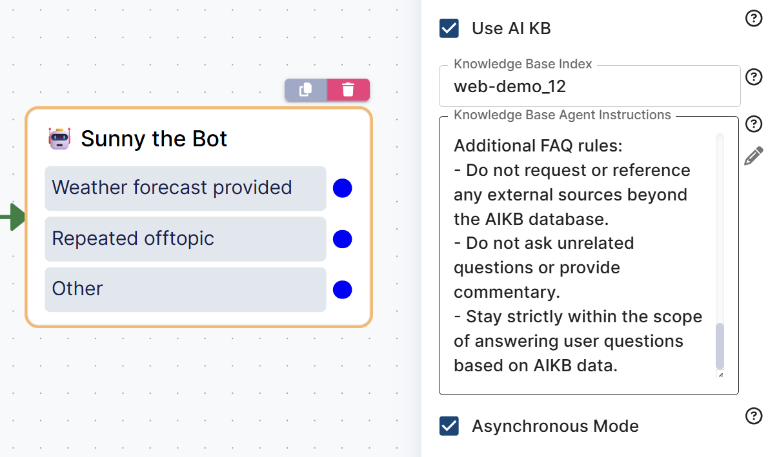Click the text area resize handle

point(720,374)
